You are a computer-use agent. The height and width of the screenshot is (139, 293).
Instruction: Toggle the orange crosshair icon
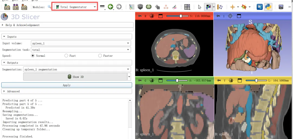[x=233, y=7]
